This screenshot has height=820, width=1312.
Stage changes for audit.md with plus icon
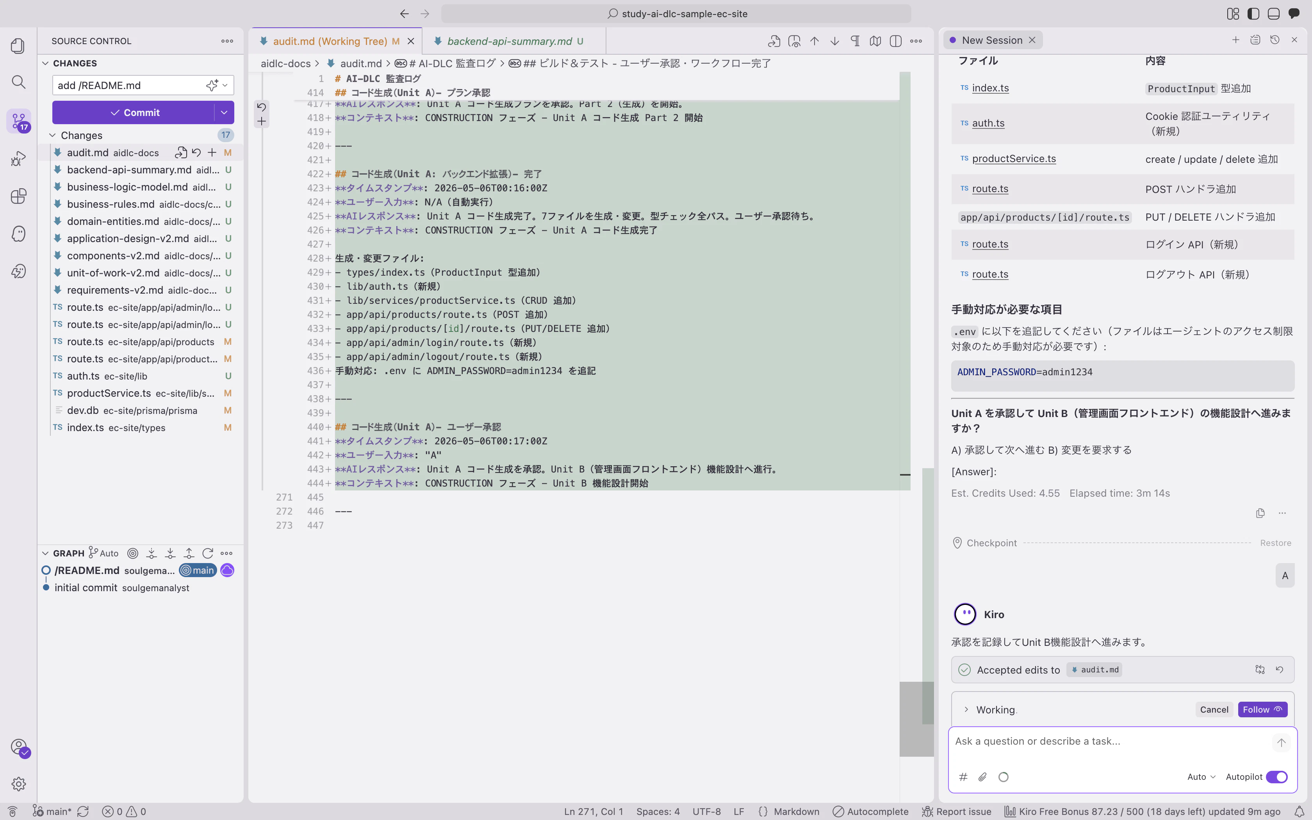(212, 153)
